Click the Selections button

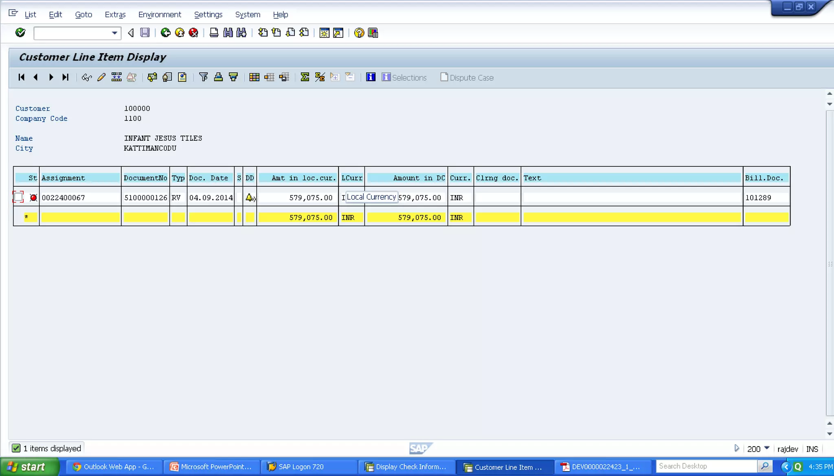point(404,77)
